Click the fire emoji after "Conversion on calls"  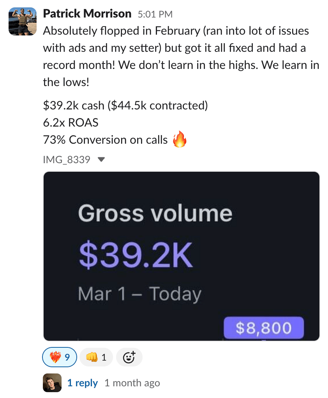coord(180,140)
